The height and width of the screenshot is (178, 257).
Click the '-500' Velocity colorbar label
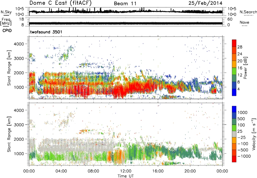pos(243,150)
